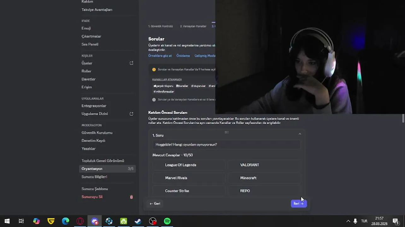The width and height of the screenshot is (405, 227).
Task: Open Üyeler page from sidebar
Action: point(87,63)
